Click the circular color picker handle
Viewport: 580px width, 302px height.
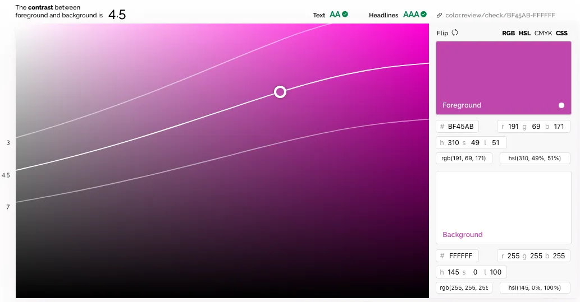coord(280,92)
